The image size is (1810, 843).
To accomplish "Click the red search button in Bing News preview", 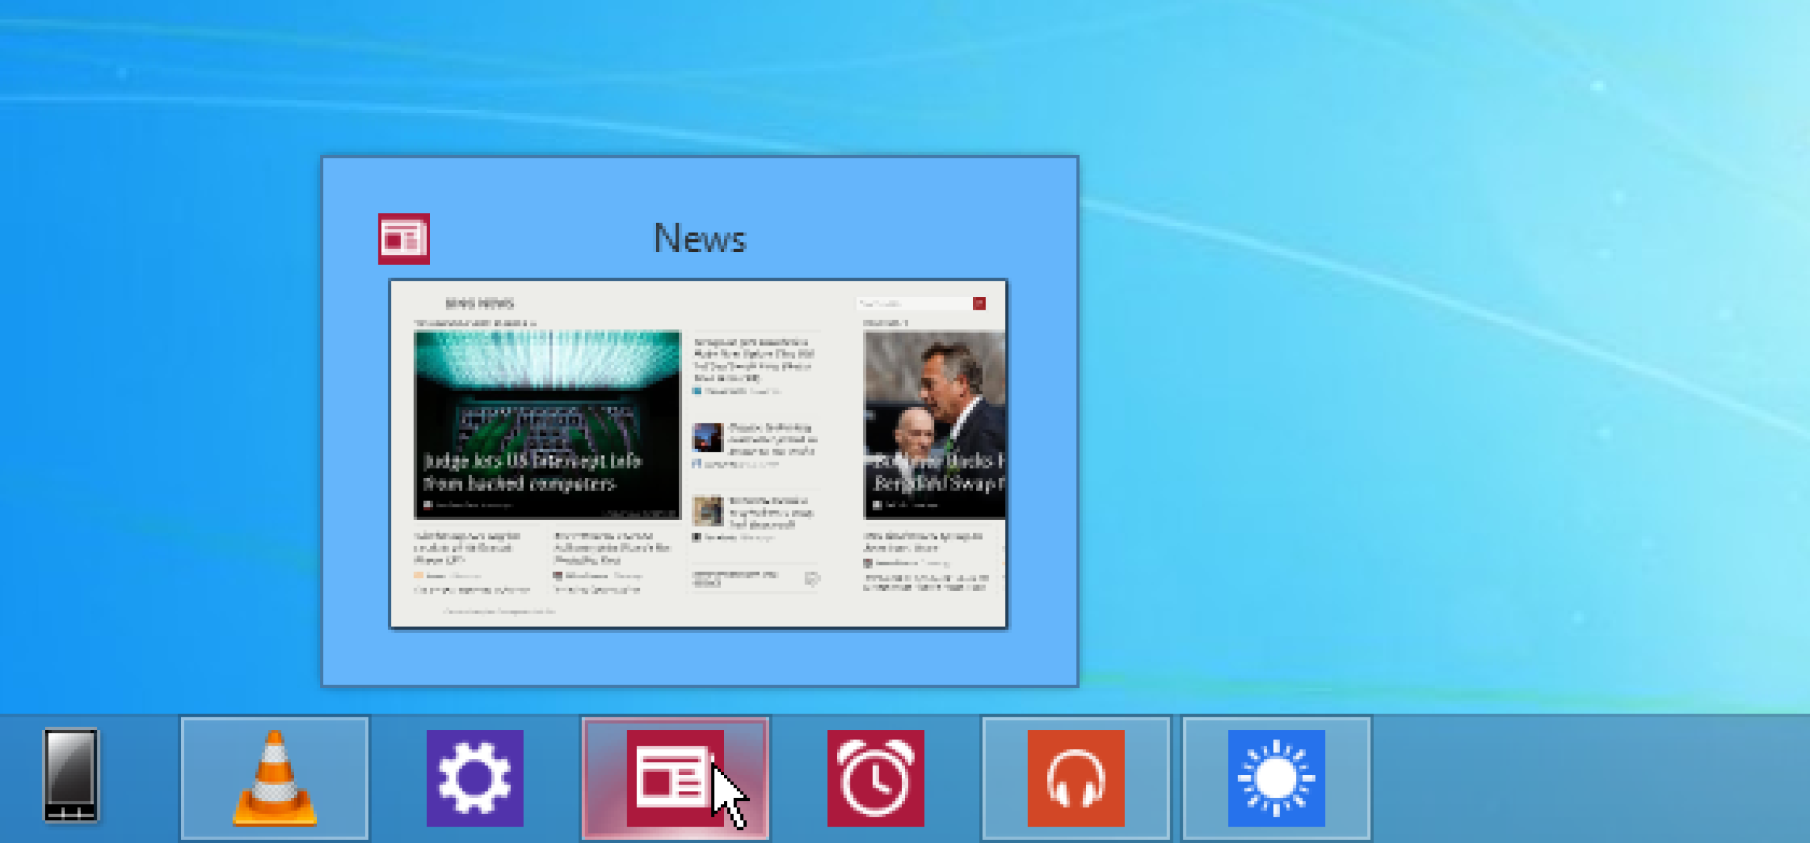I will pos(979,303).
